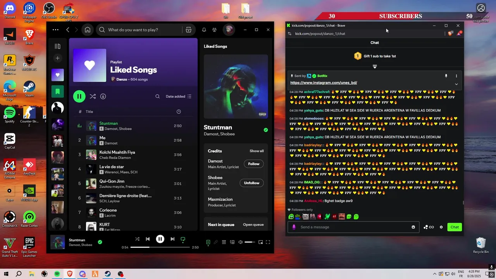Create new playlist with plus icon
496x279 pixels.
click(57, 58)
